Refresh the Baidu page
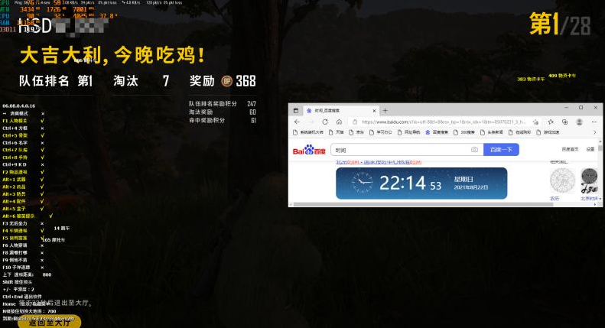 325,122
